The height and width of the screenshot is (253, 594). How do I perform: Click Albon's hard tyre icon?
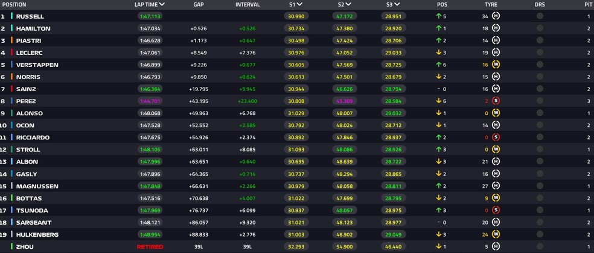click(496, 161)
